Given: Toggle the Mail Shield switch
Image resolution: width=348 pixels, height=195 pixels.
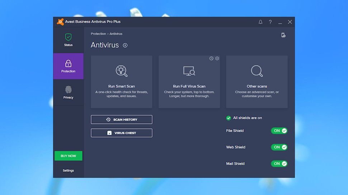Looking at the screenshot, I should click(x=279, y=164).
